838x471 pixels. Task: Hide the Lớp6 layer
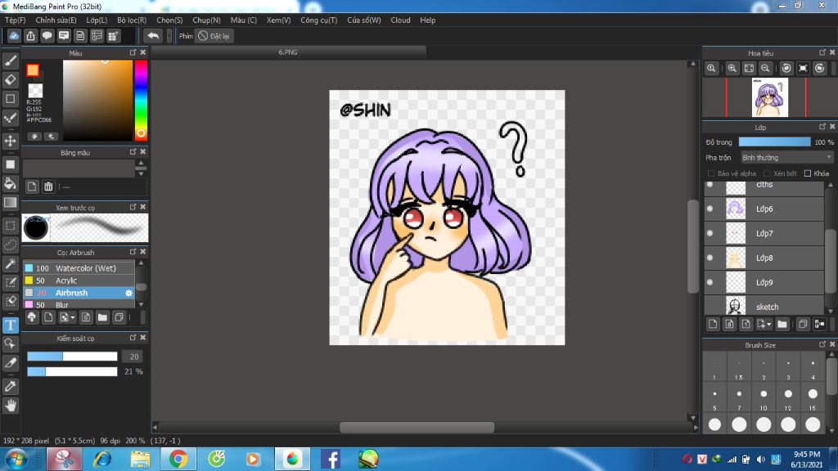710,209
